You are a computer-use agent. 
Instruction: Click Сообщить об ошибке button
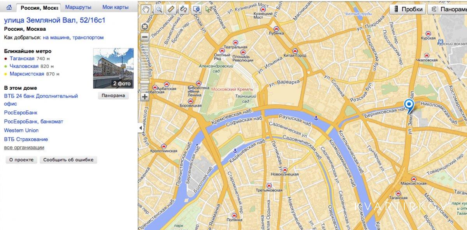tap(68, 160)
